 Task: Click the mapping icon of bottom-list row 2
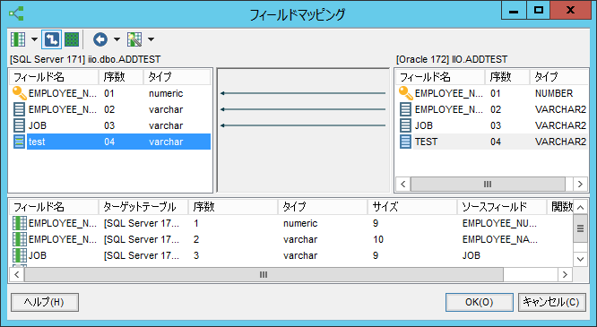click(x=20, y=239)
